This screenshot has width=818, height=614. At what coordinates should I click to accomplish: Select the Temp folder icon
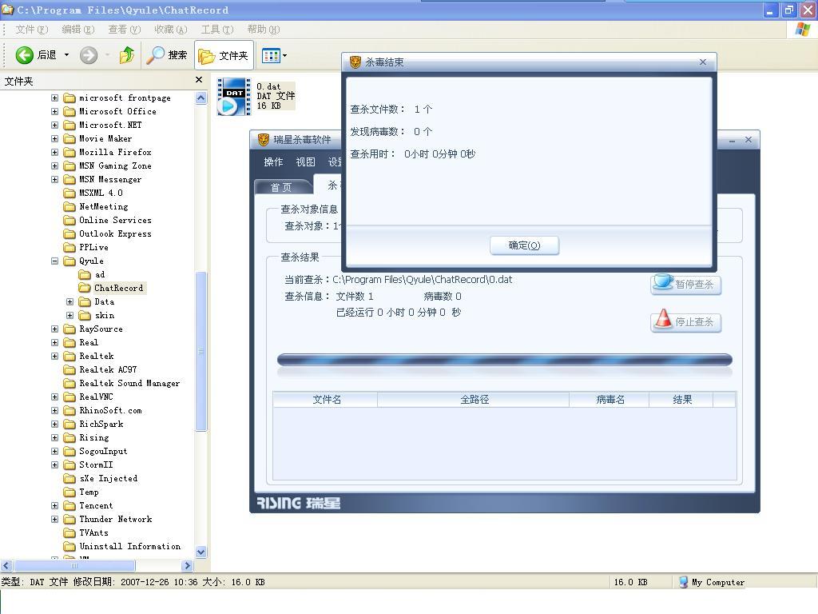69,492
